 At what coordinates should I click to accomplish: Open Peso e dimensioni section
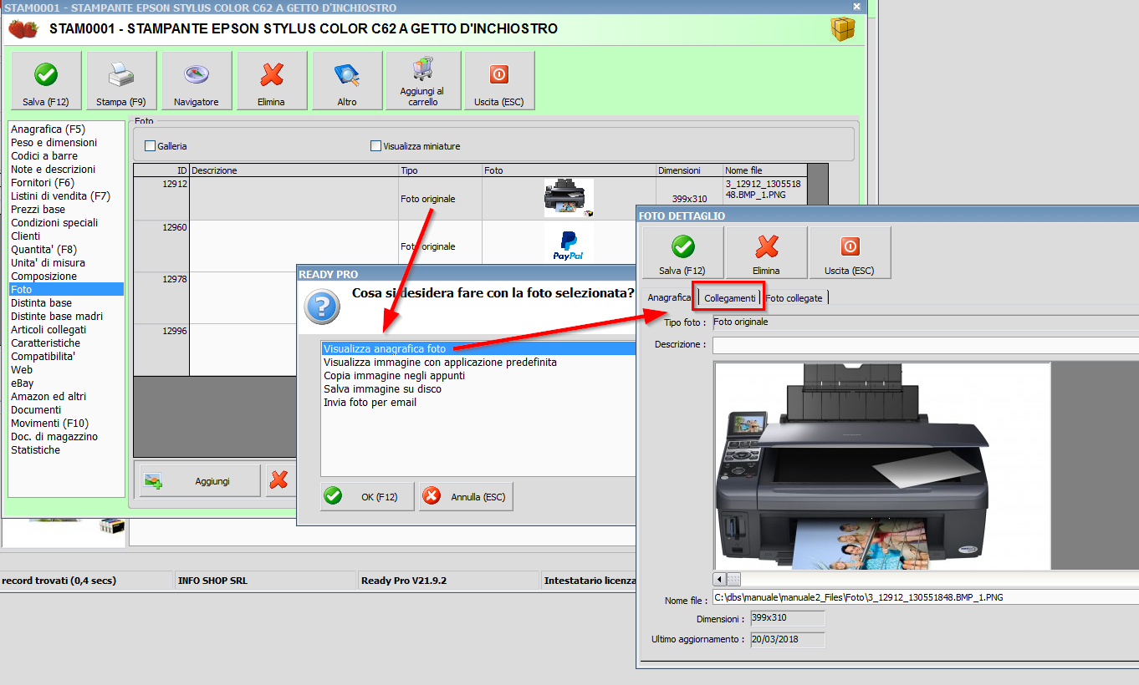[x=66, y=143]
